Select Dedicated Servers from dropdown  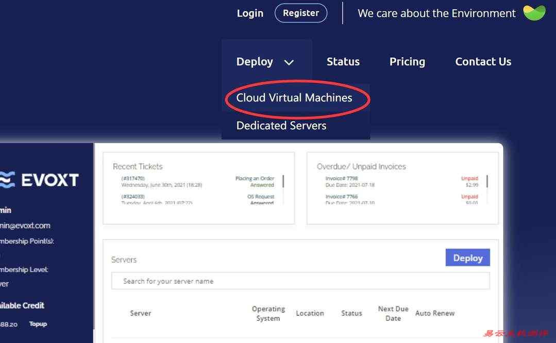tap(281, 126)
